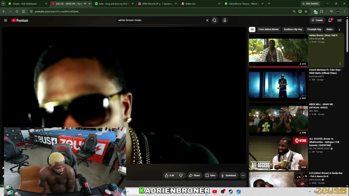Switch to the Batter Up! tab
The image size is (349, 196).
(x=200, y=4)
